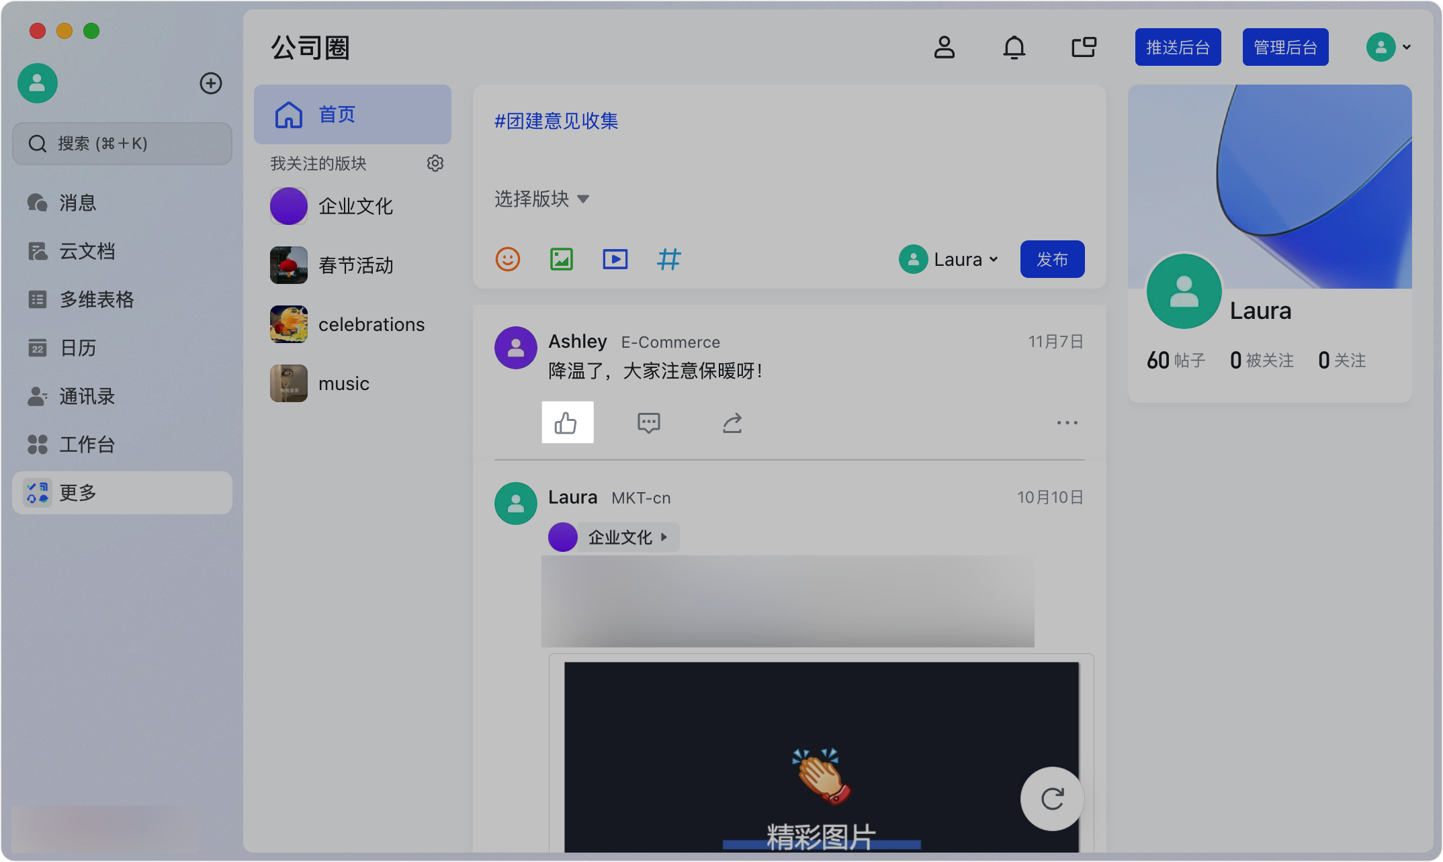Open 通讯录 contacts in sidebar

[122, 396]
